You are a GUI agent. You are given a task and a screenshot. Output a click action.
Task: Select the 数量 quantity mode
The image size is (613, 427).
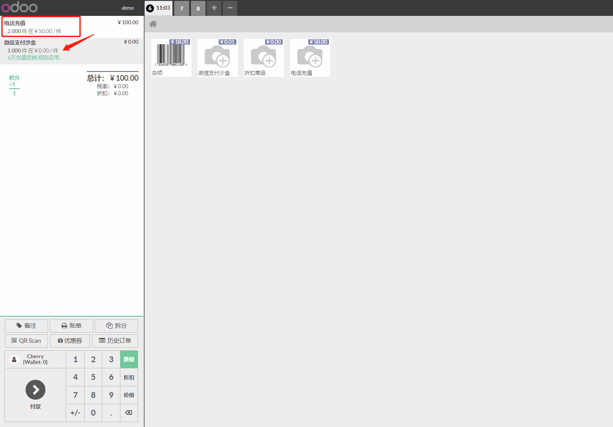click(129, 360)
